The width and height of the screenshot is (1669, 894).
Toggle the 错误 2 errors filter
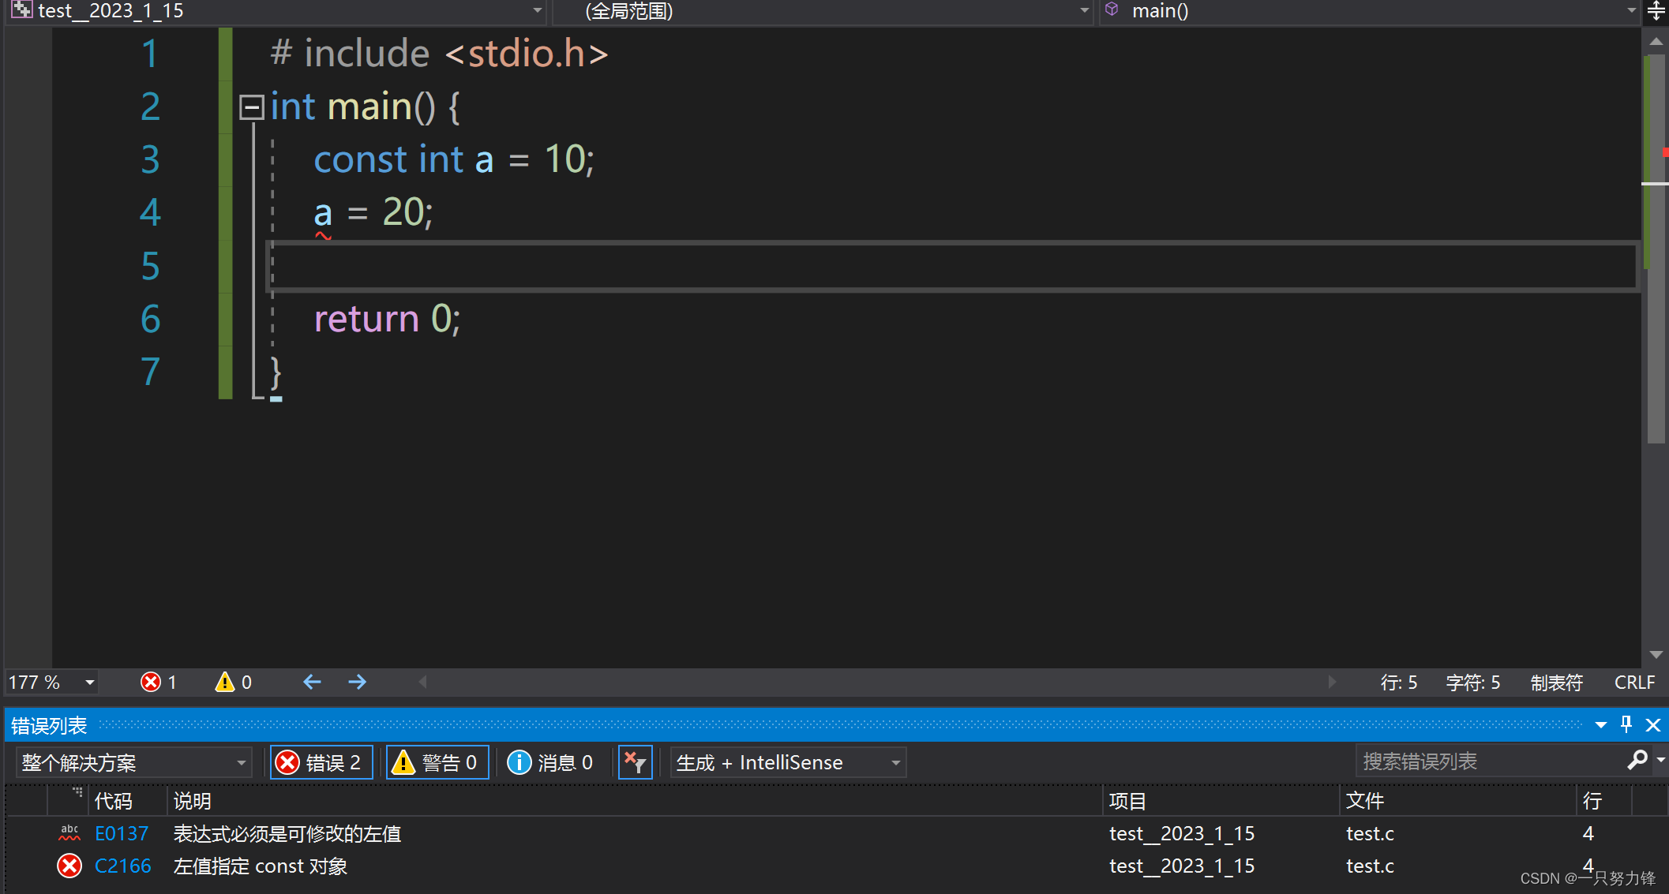[x=321, y=762]
